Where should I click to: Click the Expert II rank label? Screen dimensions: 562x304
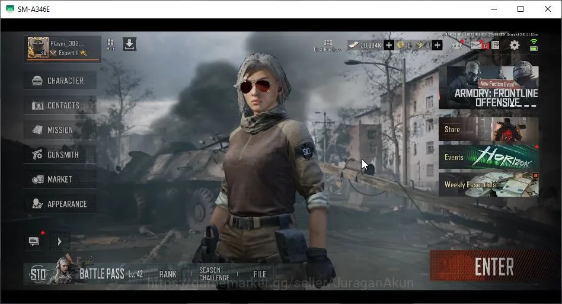pyautogui.click(x=68, y=53)
